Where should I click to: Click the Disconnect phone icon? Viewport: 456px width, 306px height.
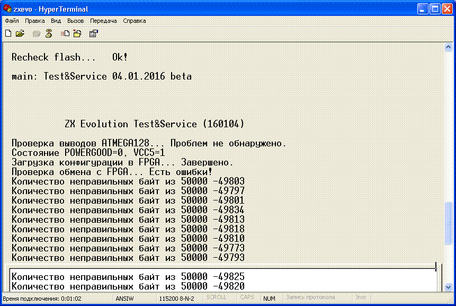point(49,33)
